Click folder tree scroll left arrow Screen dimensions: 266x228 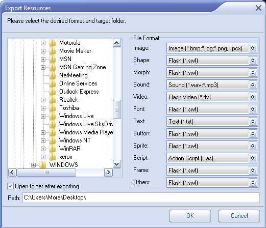click(12, 173)
